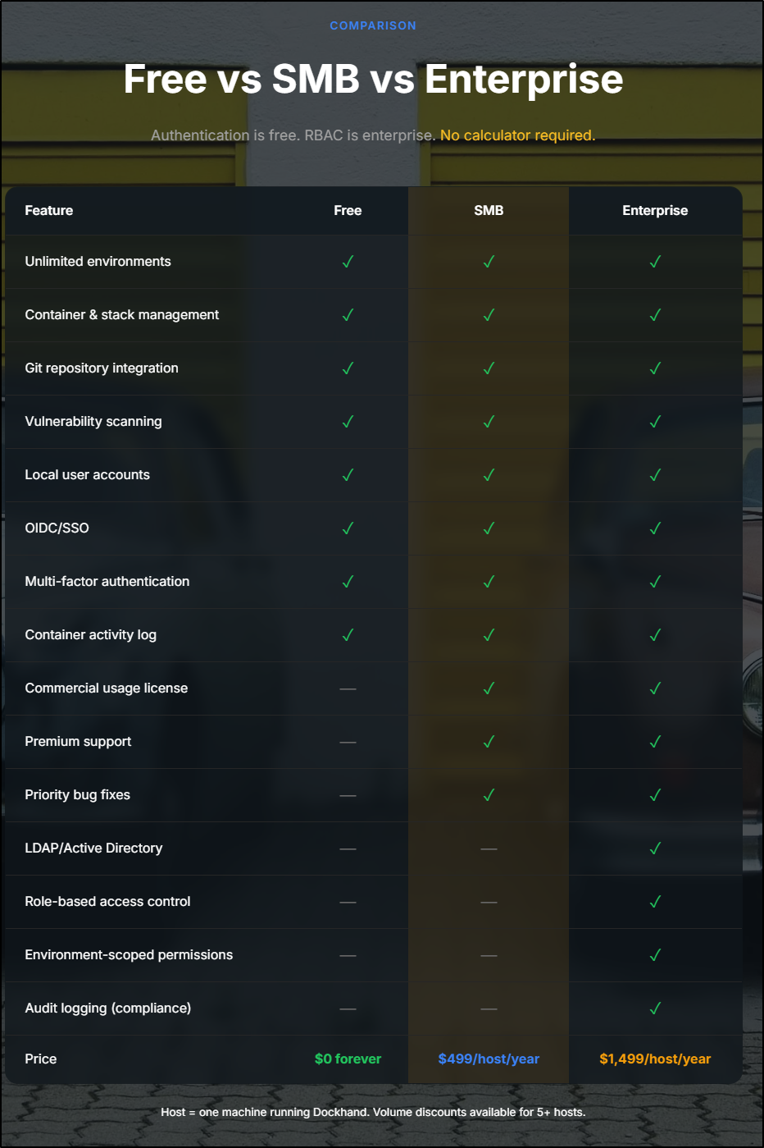Click the SMB checkmark for Premium support

pos(489,742)
